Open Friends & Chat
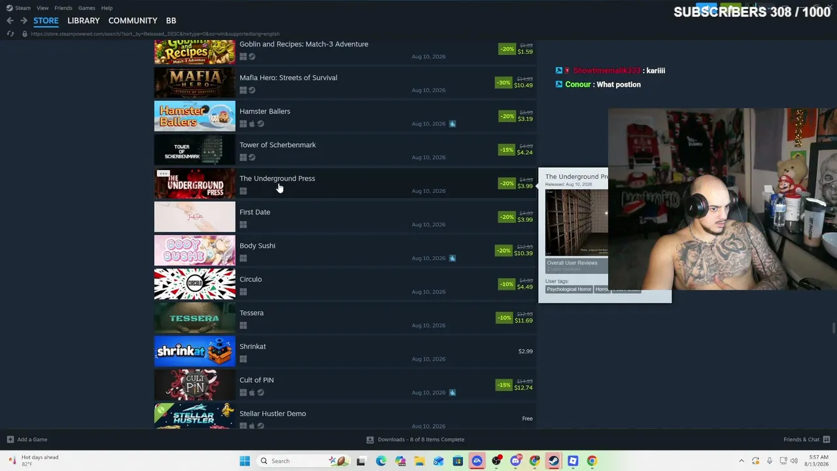The height and width of the screenshot is (471, 837). click(x=807, y=440)
